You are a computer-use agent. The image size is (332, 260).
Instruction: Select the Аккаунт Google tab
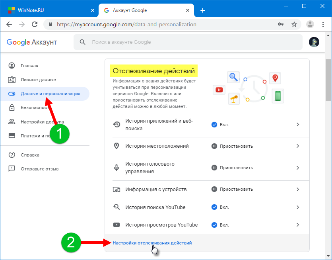point(146,10)
